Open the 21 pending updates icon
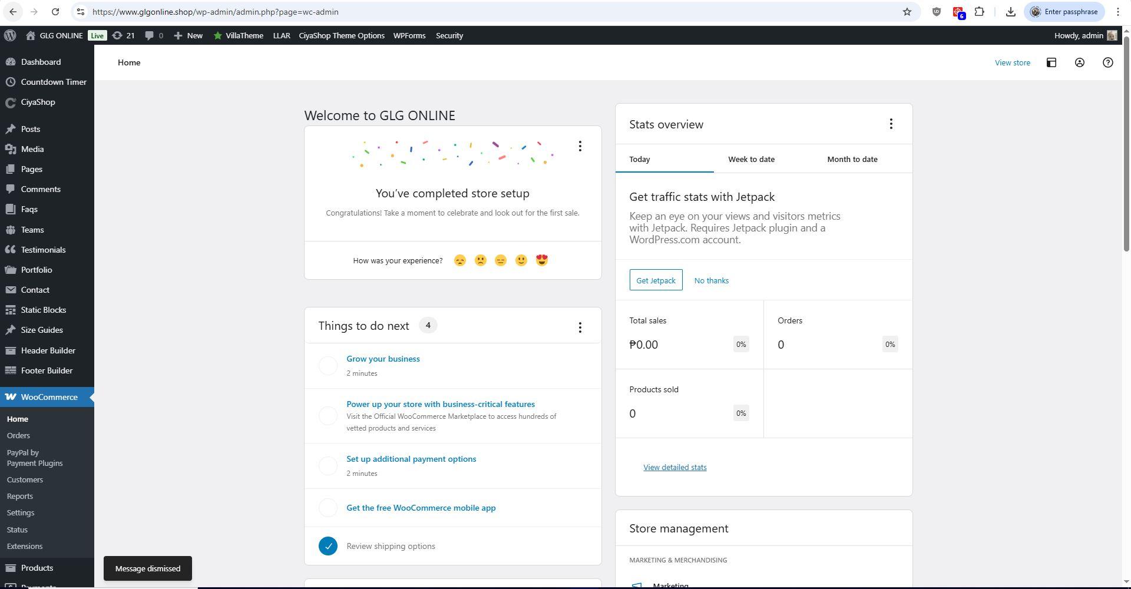The image size is (1131, 589). [123, 35]
